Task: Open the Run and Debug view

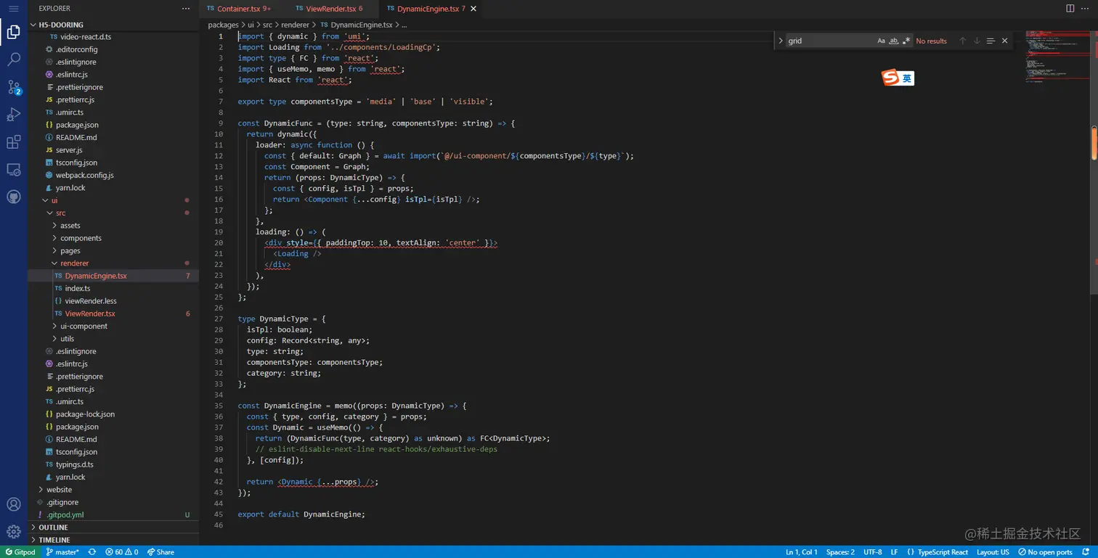Action: pos(13,115)
